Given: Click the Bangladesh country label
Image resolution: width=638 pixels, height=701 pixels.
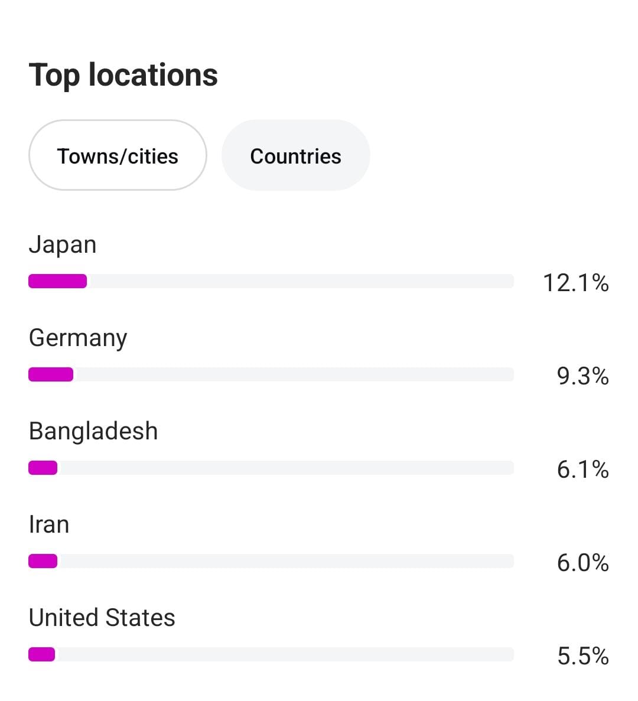Looking at the screenshot, I should tap(93, 431).
